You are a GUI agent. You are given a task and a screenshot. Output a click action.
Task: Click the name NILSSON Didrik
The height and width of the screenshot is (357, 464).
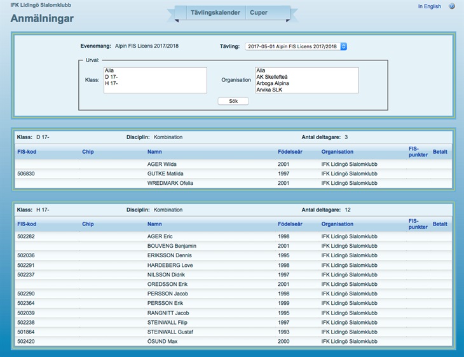pos(166,275)
